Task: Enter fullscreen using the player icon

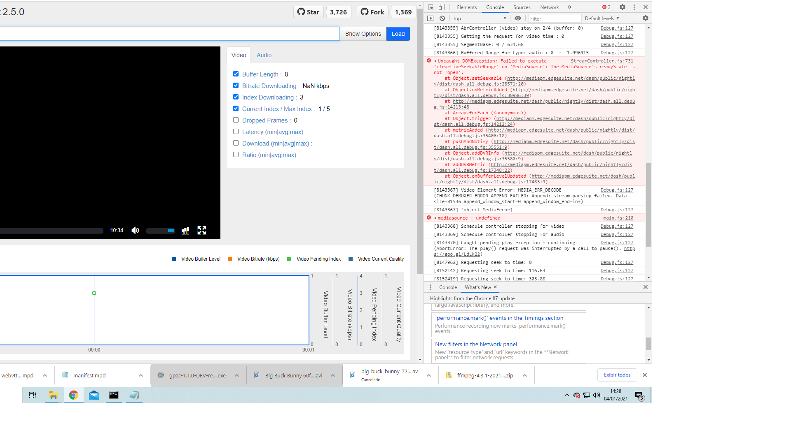Action: click(201, 230)
